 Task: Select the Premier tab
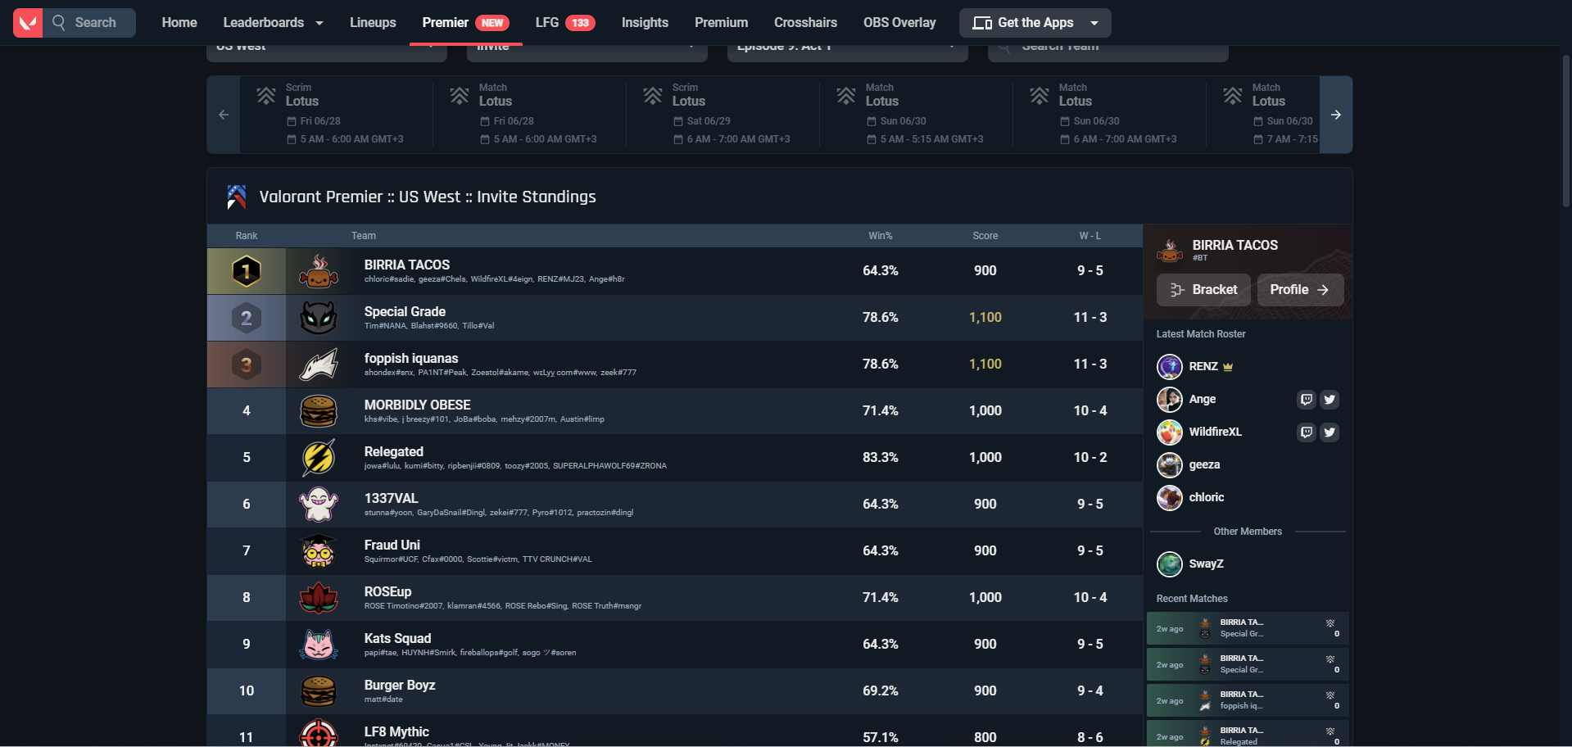pos(465,23)
